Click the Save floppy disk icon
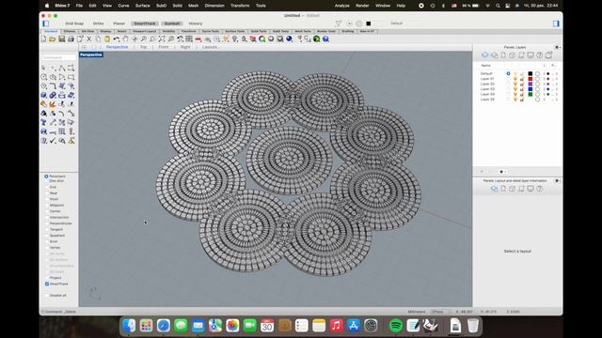Image resolution: width=602 pixels, height=338 pixels. [61, 39]
